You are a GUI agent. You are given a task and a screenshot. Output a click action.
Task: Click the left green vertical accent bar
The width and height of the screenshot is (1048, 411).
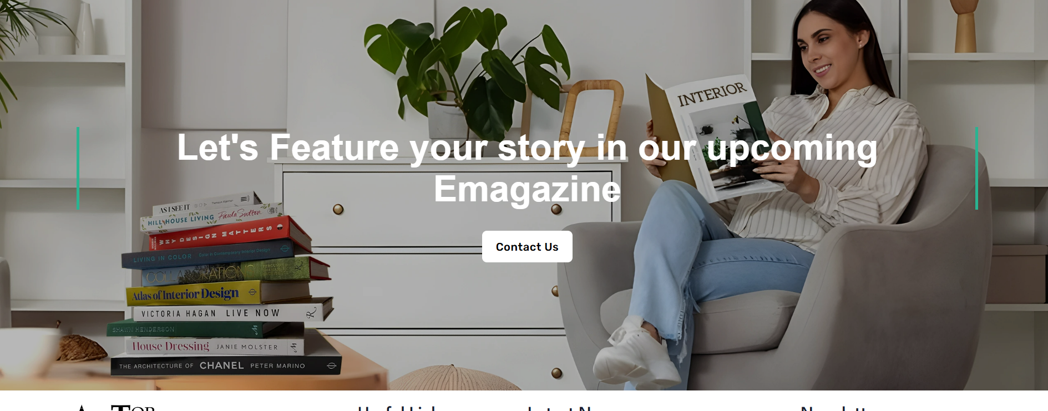78,168
